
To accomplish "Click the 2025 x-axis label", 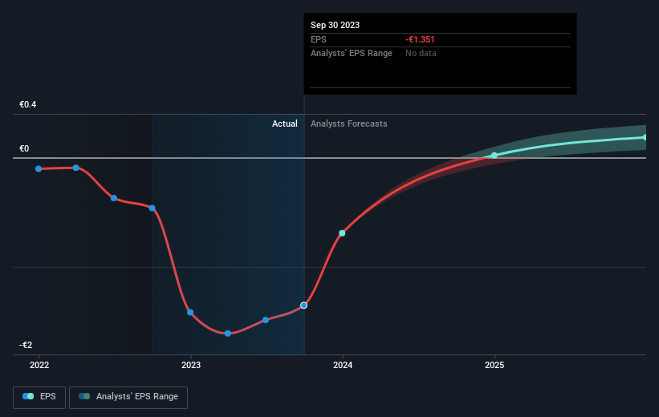I will tap(494, 366).
